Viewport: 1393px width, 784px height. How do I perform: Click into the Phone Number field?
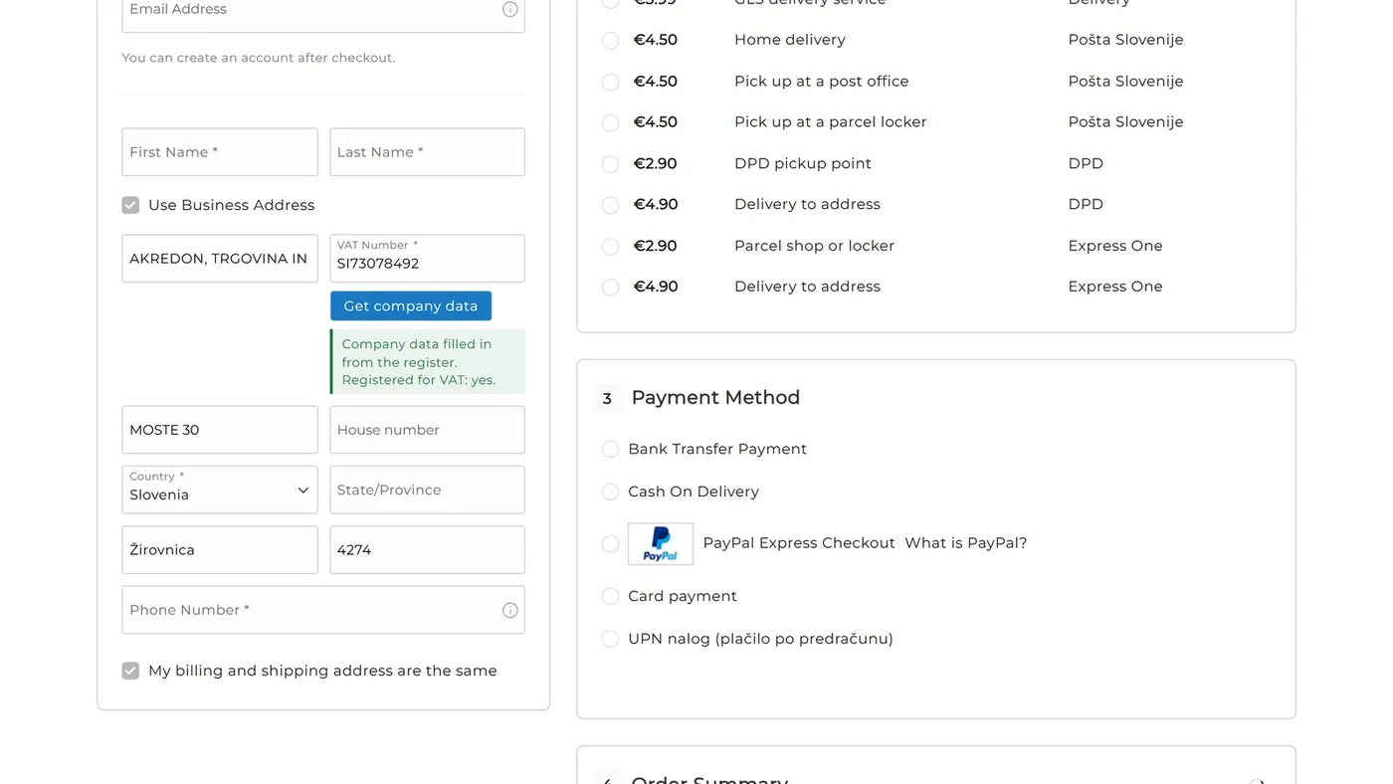click(323, 610)
